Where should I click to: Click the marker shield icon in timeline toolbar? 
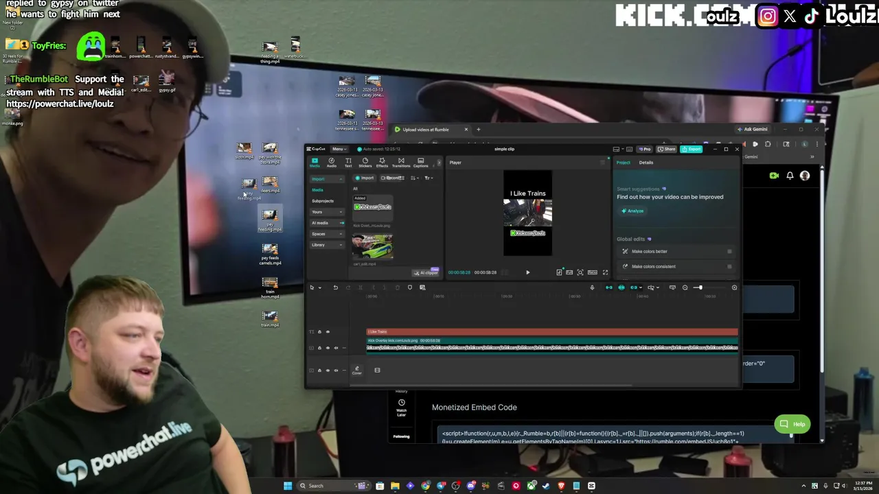pyautogui.click(x=410, y=287)
